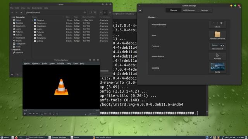This screenshot has height=139, width=248.
Task: Toggle the VLC playlist button
Action: 50,114
